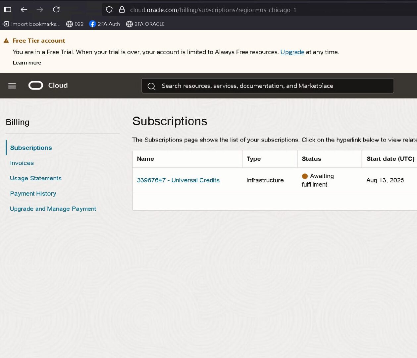Follow the Upgrade link in the banner
This screenshot has width=417, height=358.
point(292,52)
